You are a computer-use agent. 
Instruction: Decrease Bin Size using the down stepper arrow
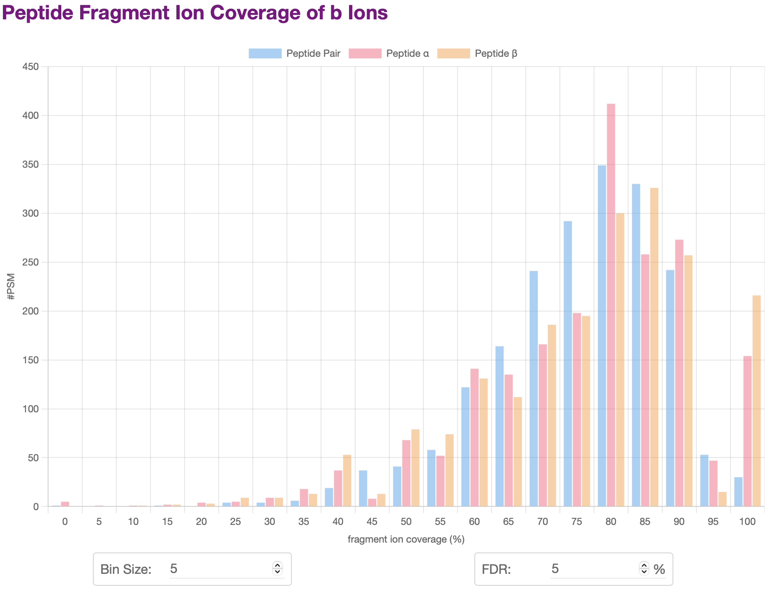[278, 573]
